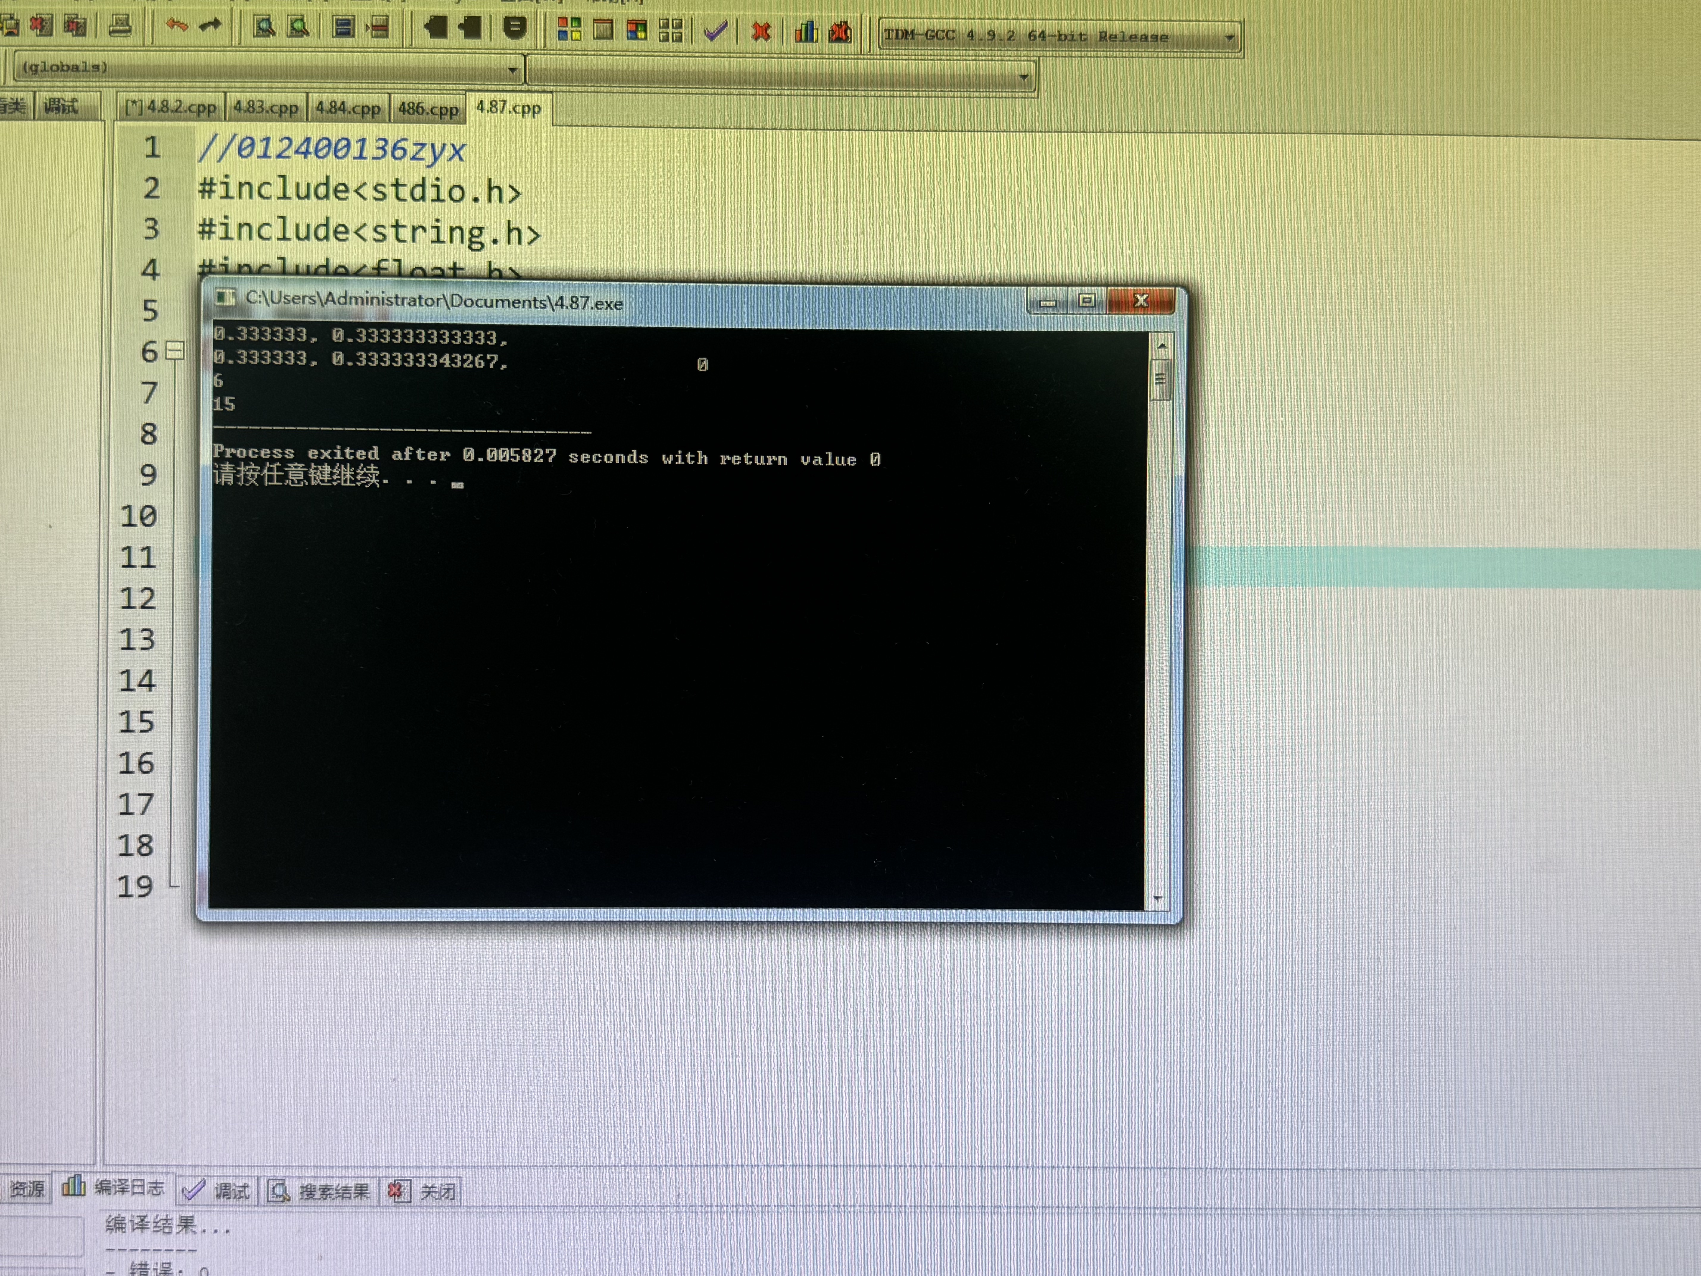The image size is (1701, 1276).
Task: Click the Go to Line icon
Action: (x=378, y=29)
